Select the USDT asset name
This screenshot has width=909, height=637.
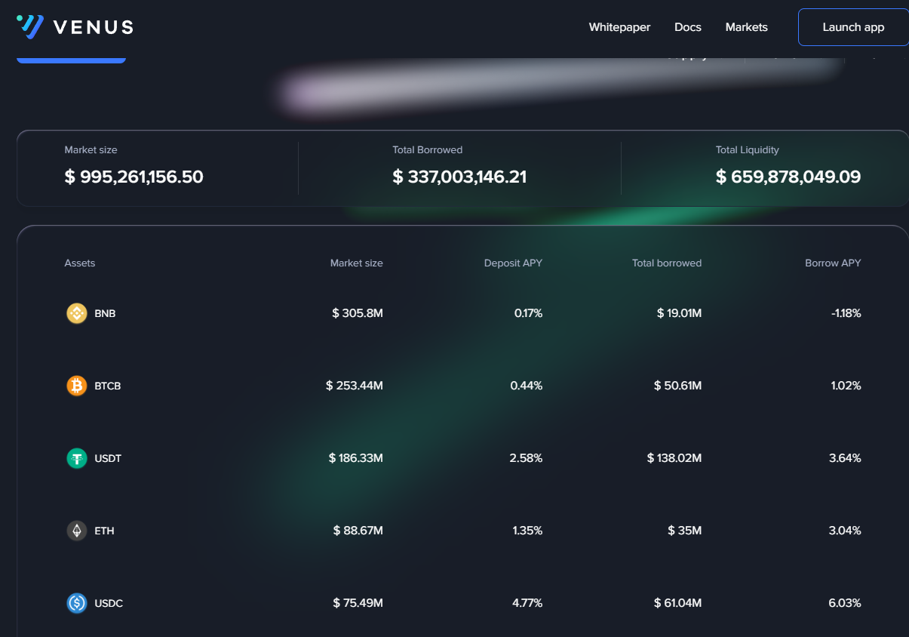(x=108, y=458)
